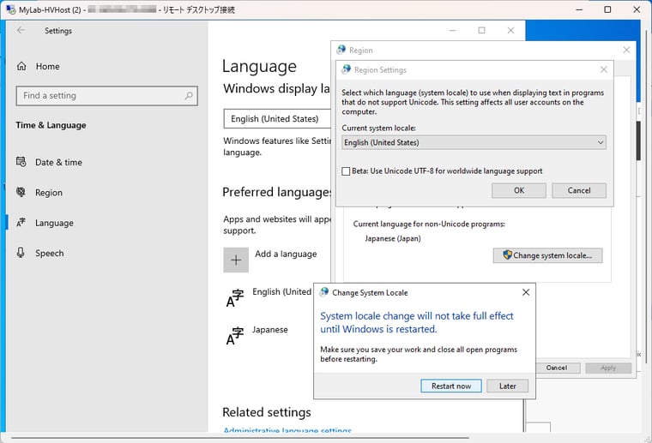The height and width of the screenshot is (443, 652).
Task: Click Region window globe icon
Action: (x=341, y=50)
